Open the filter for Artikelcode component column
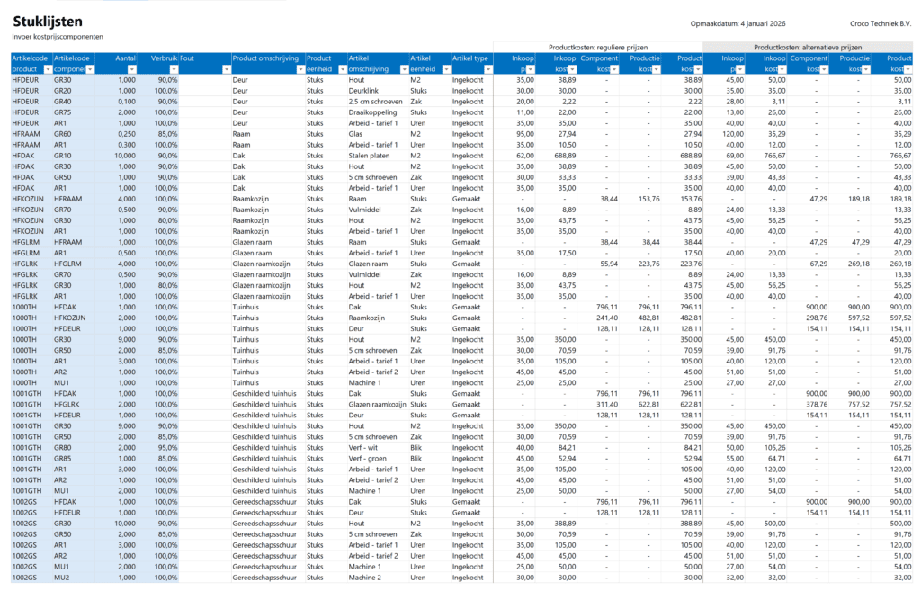The height and width of the screenshot is (591, 921). tap(89, 70)
